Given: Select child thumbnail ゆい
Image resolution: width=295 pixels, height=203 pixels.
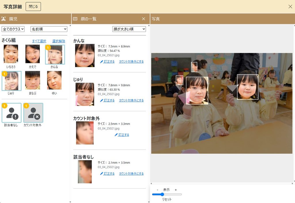Looking at the screenshot, I should (x=54, y=80).
